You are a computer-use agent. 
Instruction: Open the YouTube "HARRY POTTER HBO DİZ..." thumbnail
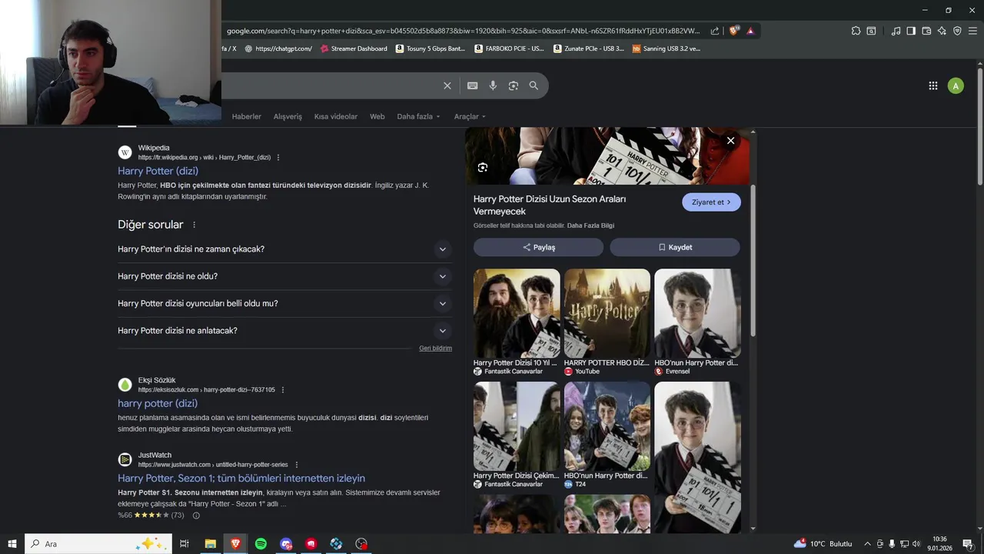coord(607,313)
